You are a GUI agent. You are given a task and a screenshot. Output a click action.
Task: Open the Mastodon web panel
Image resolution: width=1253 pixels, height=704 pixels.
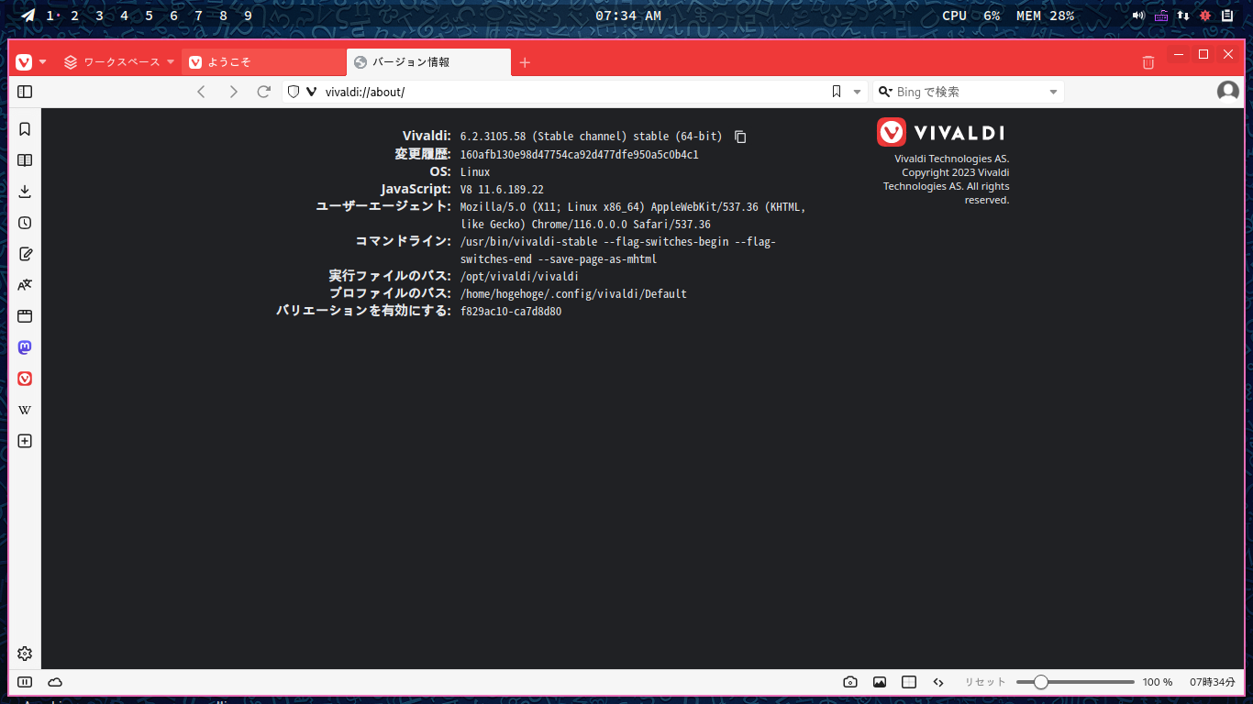[x=25, y=347]
